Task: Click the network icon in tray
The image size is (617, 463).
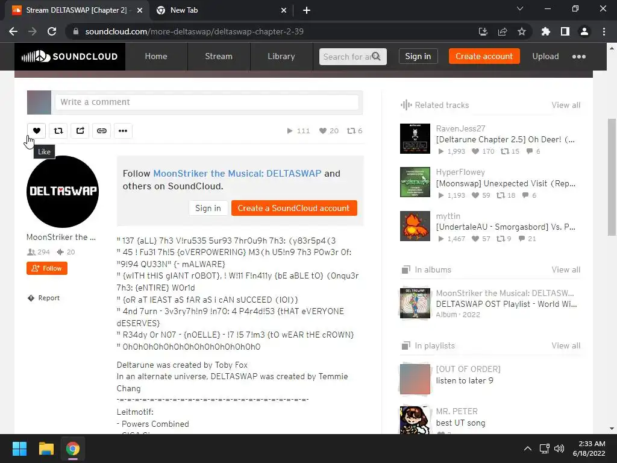Action: point(545,449)
